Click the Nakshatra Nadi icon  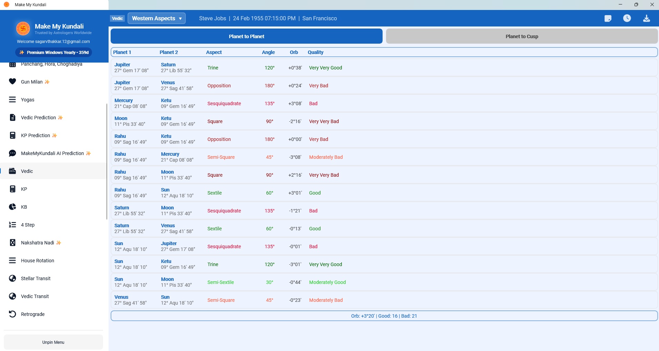click(x=12, y=243)
